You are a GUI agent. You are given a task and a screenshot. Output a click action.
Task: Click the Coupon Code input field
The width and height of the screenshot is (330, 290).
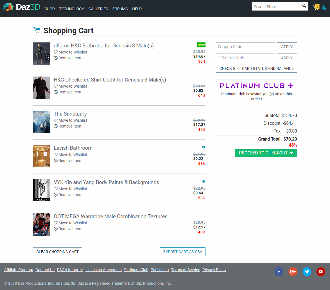pos(245,47)
